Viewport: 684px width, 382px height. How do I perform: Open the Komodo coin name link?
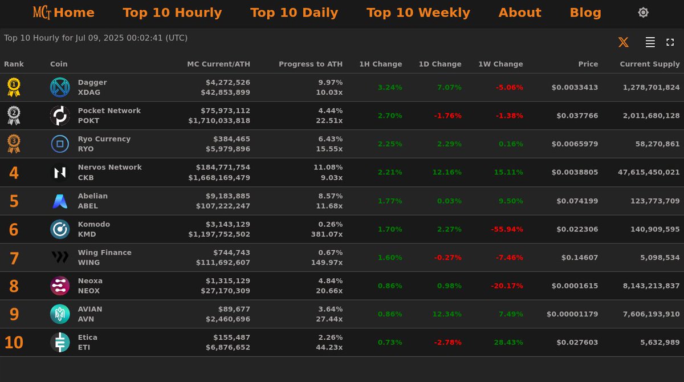pos(94,224)
